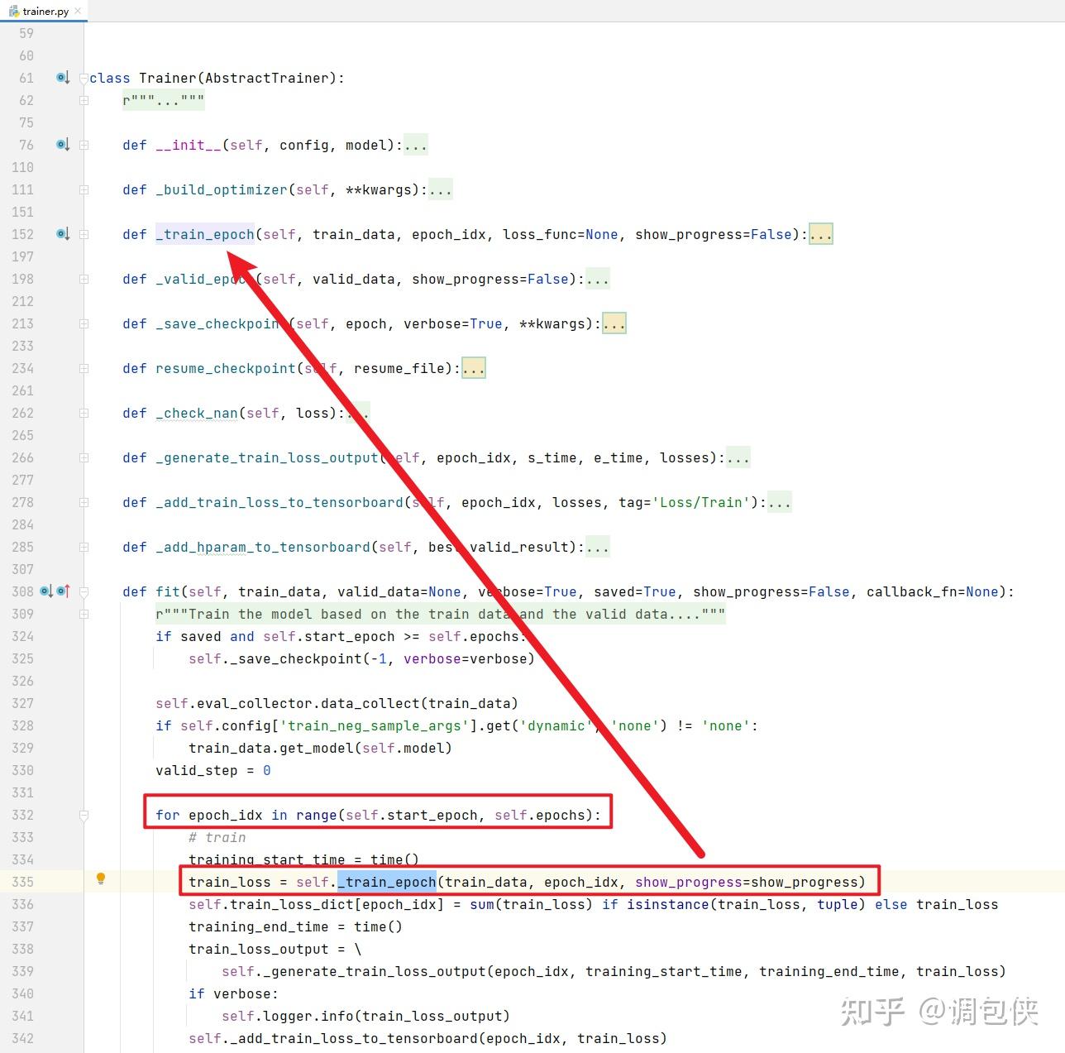Click the folded ellipsis after _build_optimizer signature
This screenshot has height=1053, width=1065.
(x=440, y=190)
